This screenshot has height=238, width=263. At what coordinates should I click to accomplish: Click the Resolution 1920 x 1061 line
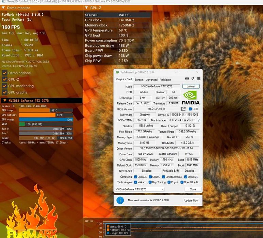click(22, 55)
